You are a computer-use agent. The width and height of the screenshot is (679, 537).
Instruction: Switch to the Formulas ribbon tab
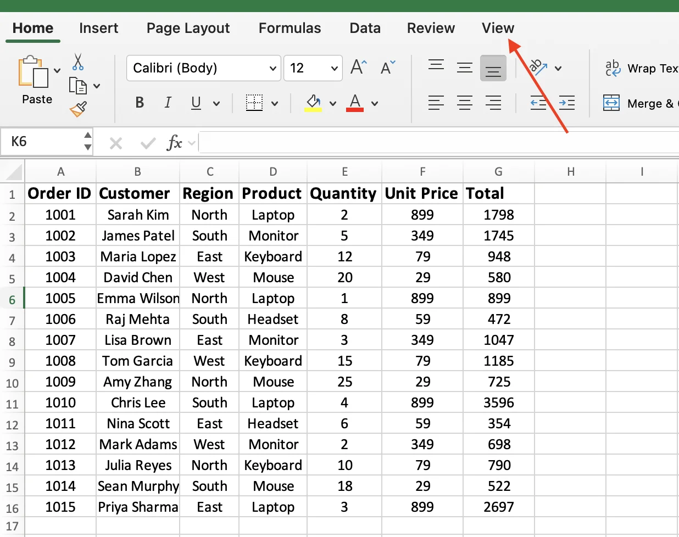290,28
